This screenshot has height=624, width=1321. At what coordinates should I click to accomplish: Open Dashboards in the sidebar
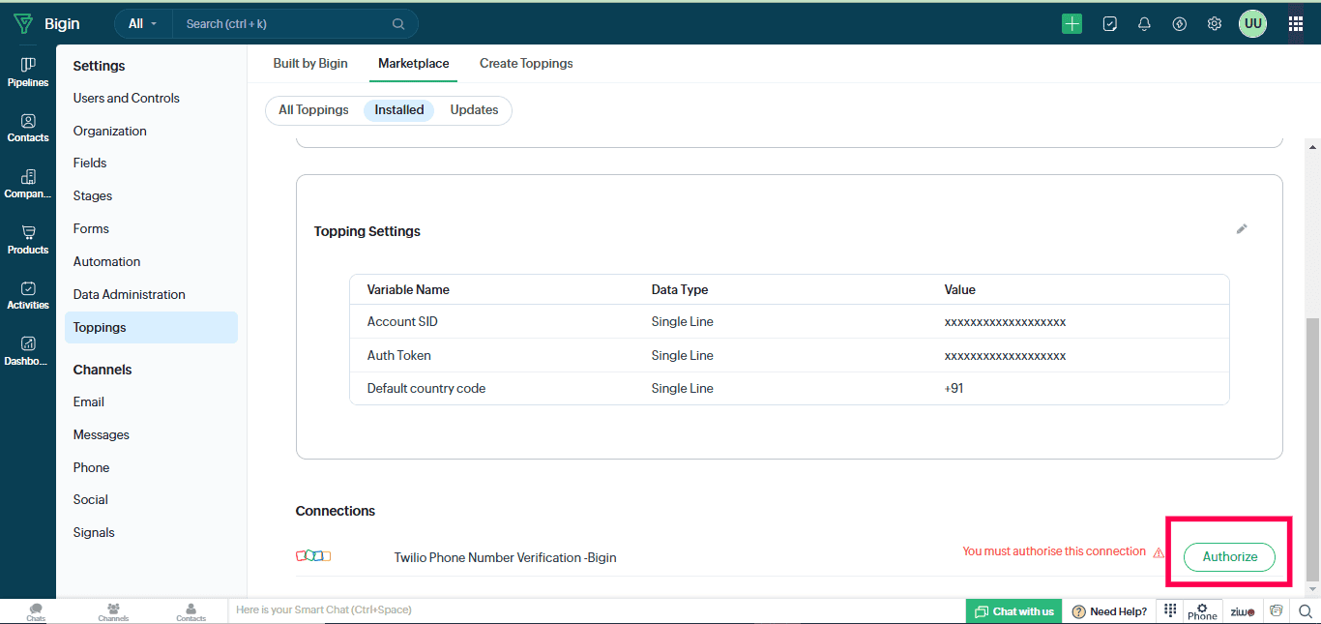pos(28,351)
